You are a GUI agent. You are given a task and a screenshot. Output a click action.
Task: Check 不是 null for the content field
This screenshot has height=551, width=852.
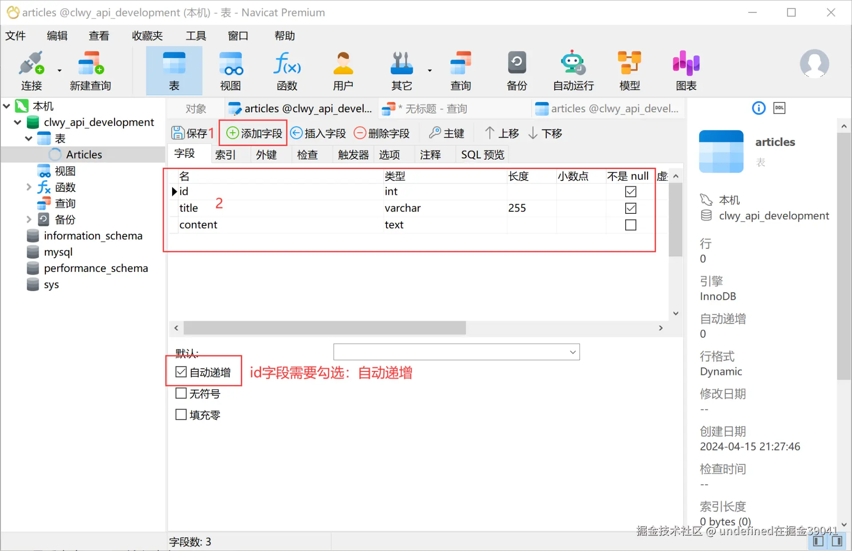coord(630,225)
